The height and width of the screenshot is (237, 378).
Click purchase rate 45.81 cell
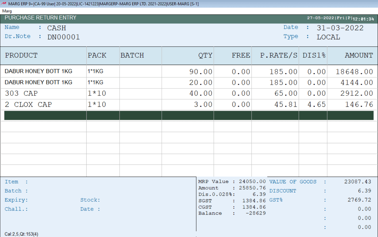tap(286, 104)
